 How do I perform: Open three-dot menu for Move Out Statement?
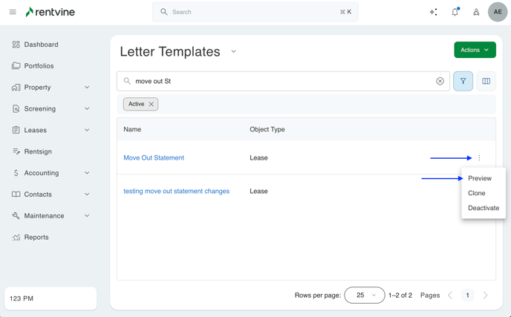pyautogui.click(x=479, y=157)
